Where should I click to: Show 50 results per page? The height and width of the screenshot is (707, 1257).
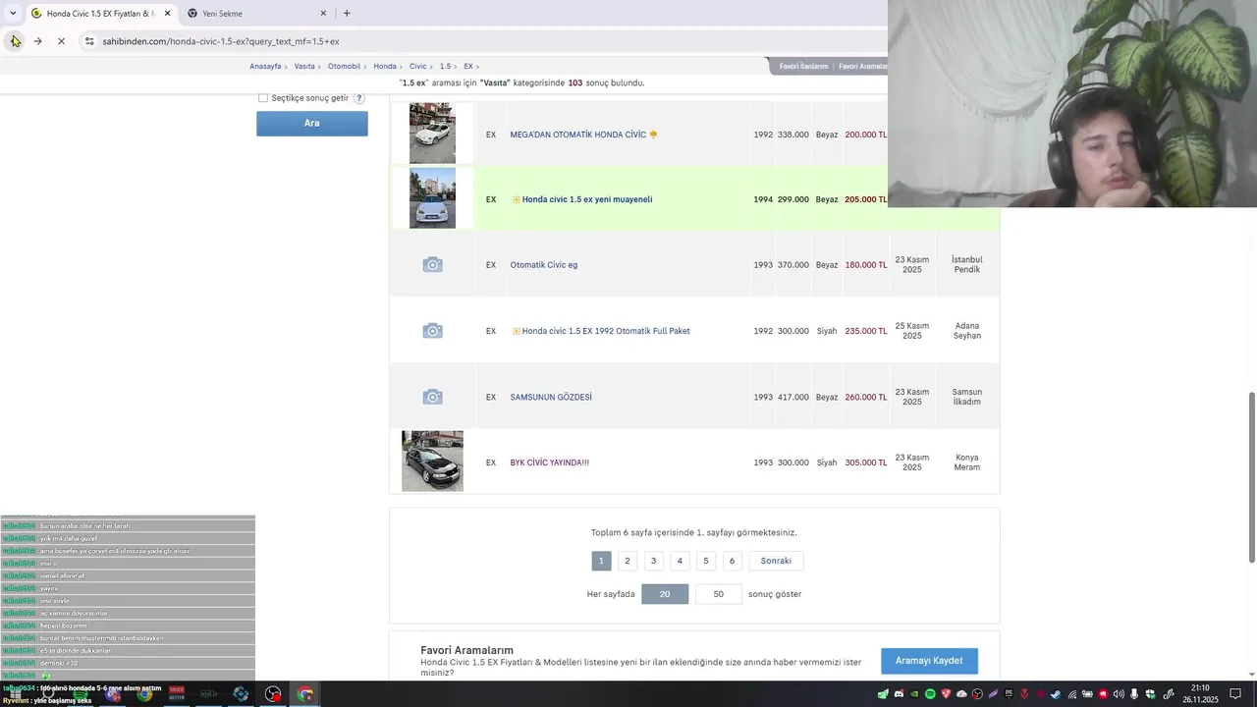[718, 594]
